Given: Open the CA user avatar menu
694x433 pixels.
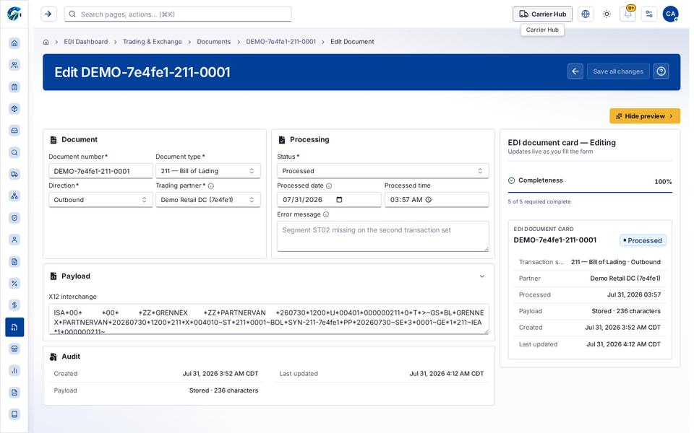Looking at the screenshot, I should tap(671, 14).
